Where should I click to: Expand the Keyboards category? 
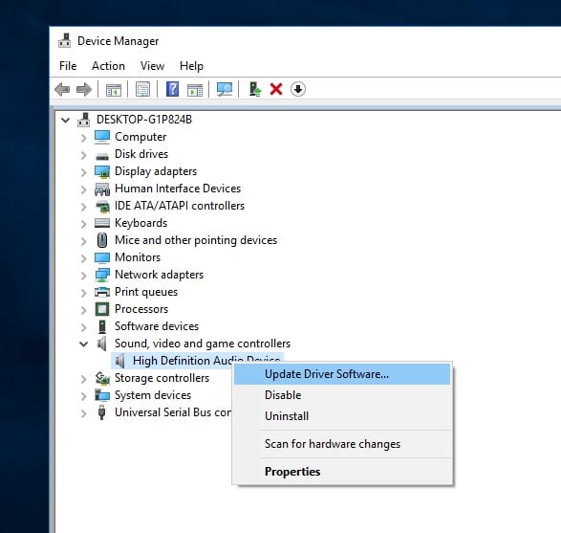[83, 224]
